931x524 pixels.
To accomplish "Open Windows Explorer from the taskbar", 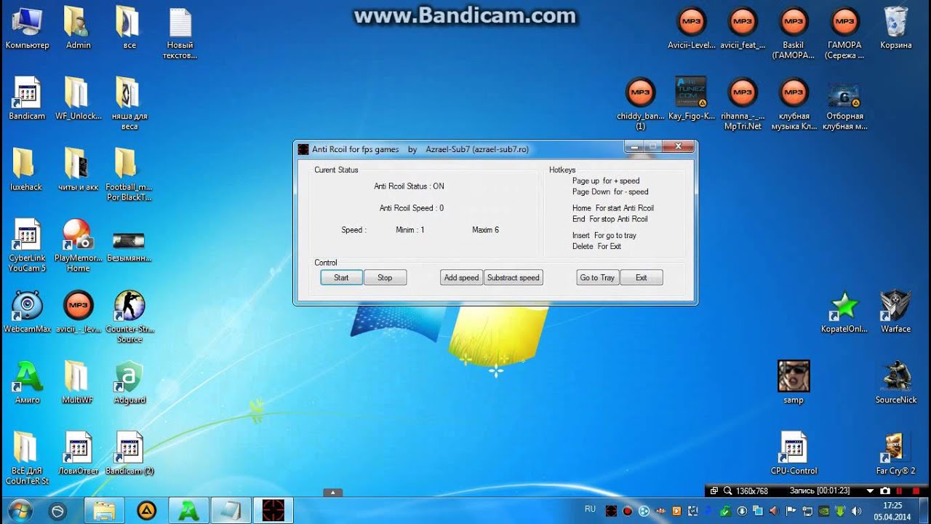I will [x=104, y=511].
